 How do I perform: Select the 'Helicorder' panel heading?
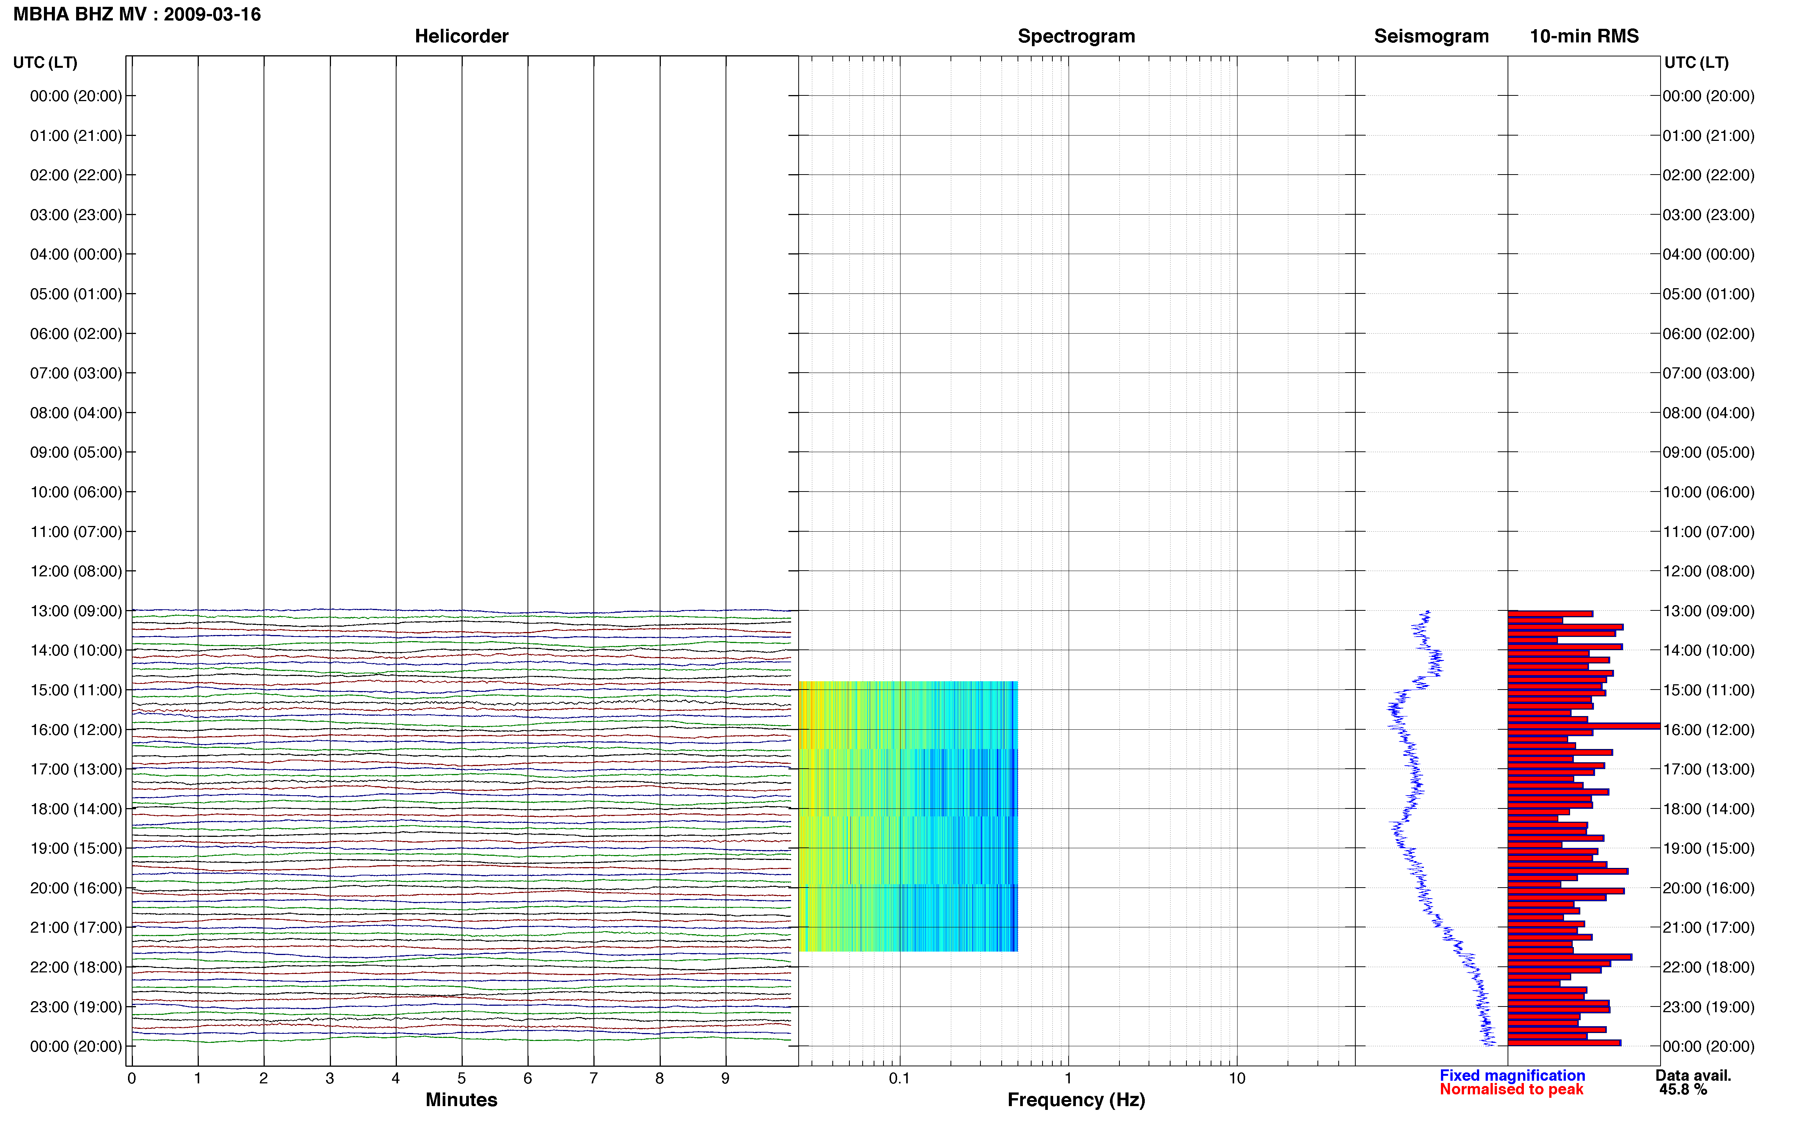tap(462, 36)
